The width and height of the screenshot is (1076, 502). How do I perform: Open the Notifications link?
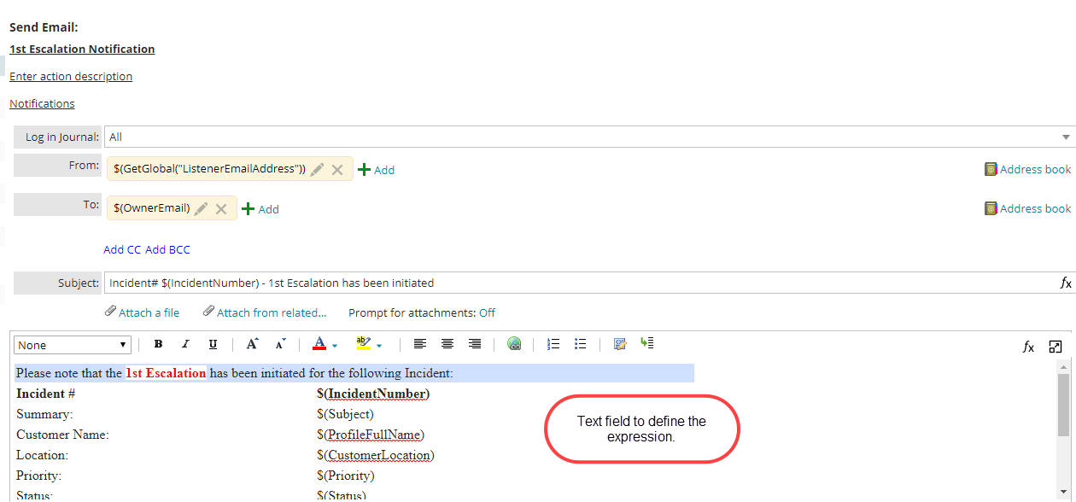coord(42,103)
